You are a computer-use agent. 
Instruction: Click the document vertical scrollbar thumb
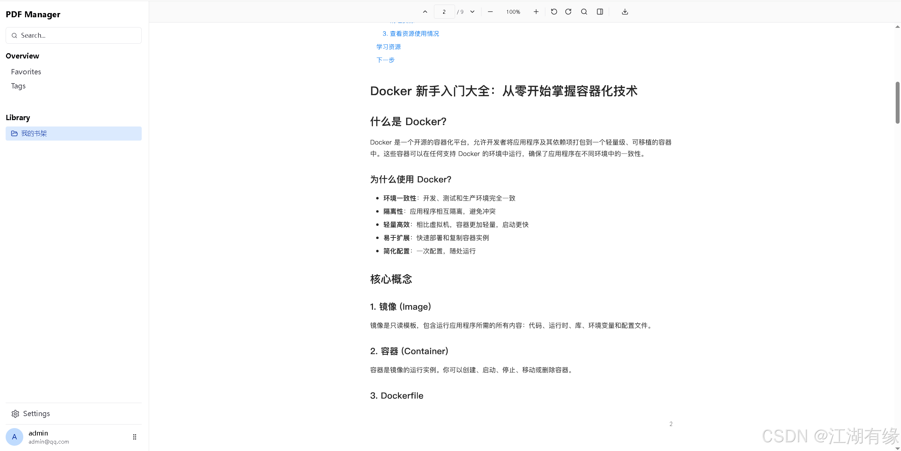point(897,103)
